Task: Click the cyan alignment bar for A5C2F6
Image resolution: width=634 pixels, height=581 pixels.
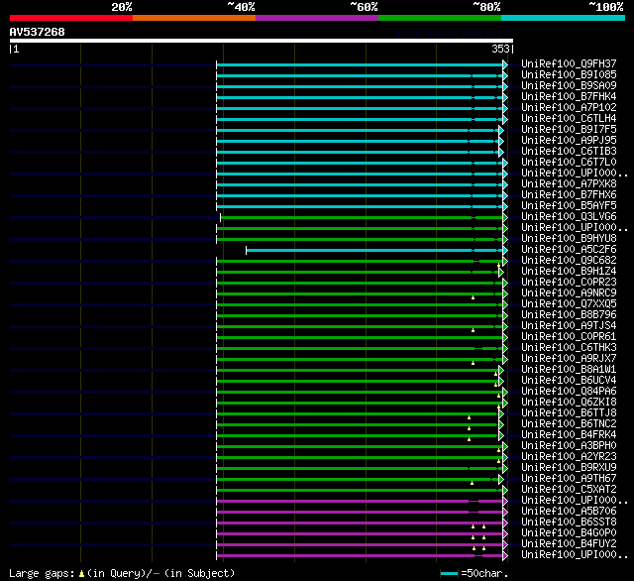Action: coord(374,251)
